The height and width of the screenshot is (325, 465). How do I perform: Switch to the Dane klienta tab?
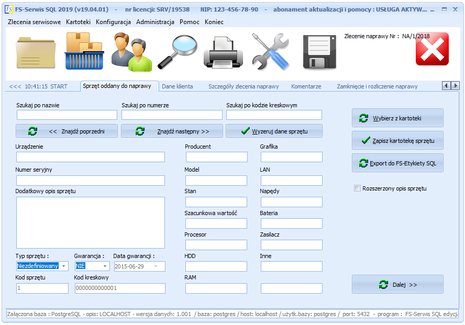coord(178,86)
